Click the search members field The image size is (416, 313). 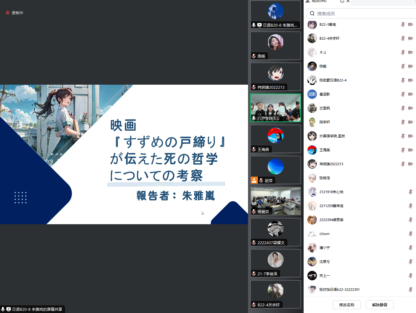362,13
